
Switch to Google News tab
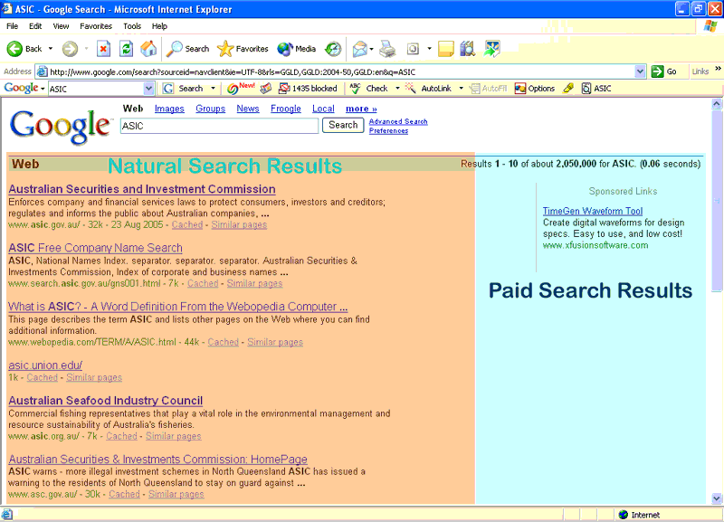click(248, 109)
